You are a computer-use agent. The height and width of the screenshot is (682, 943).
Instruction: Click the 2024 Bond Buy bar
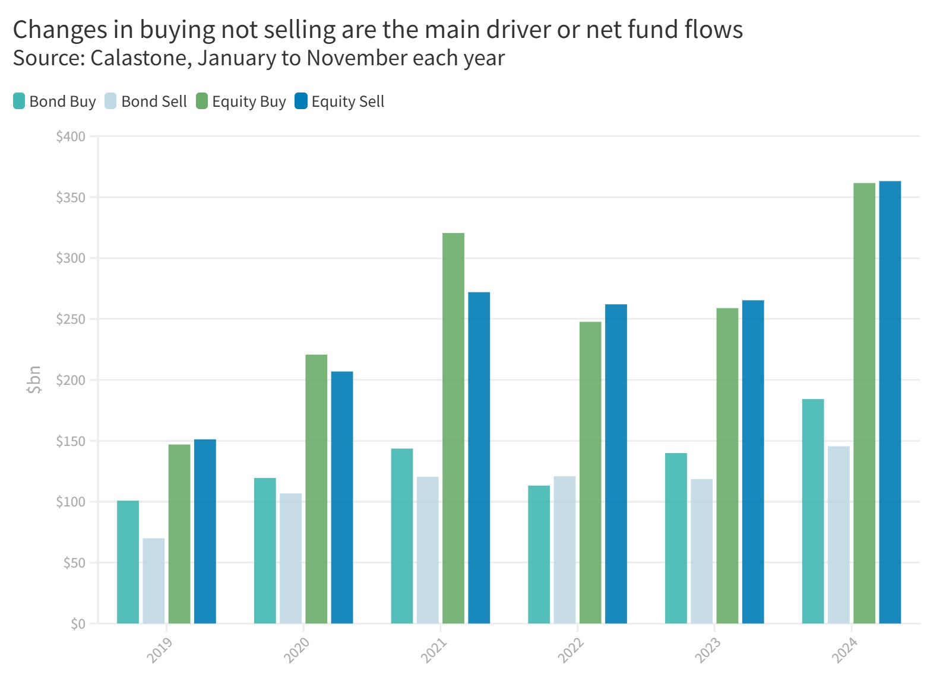point(813,511)
